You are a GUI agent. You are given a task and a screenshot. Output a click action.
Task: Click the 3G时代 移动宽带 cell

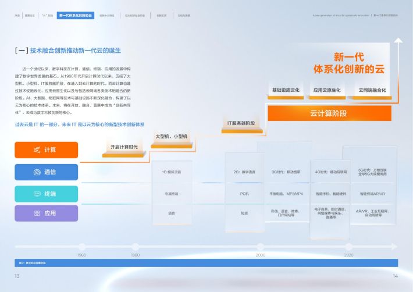[x=286, y=172]
